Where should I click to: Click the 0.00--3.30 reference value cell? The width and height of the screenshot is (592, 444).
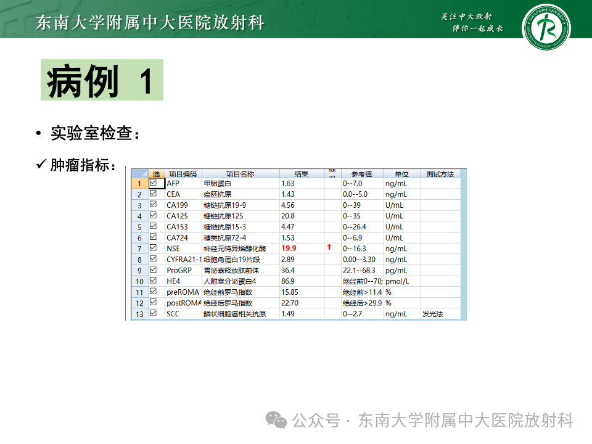click(x=362, y=260)
